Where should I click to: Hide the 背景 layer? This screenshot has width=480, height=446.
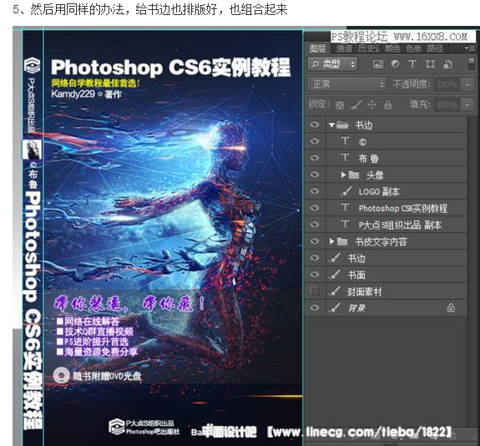coord(315,307)
